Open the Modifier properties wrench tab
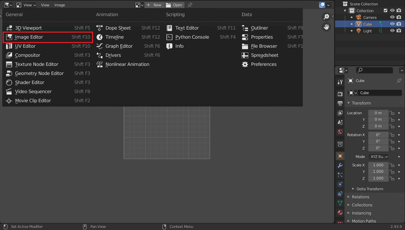 pyautogui.click(x=340, y=165)
